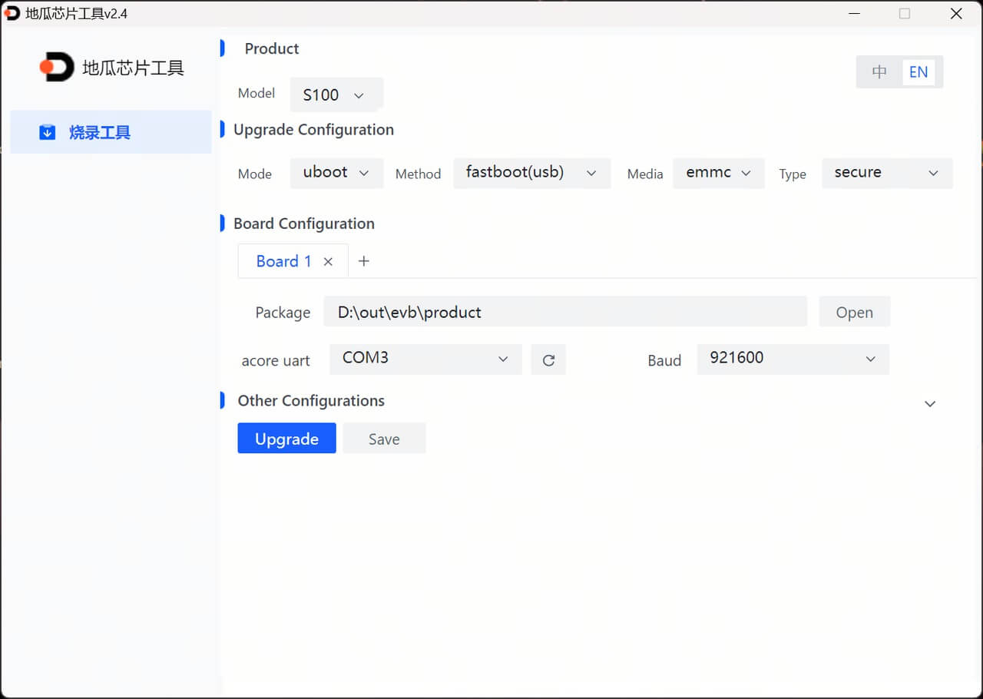Open the Mode uboot dropdown
The image size is (983, 699).
click(336, 173)
